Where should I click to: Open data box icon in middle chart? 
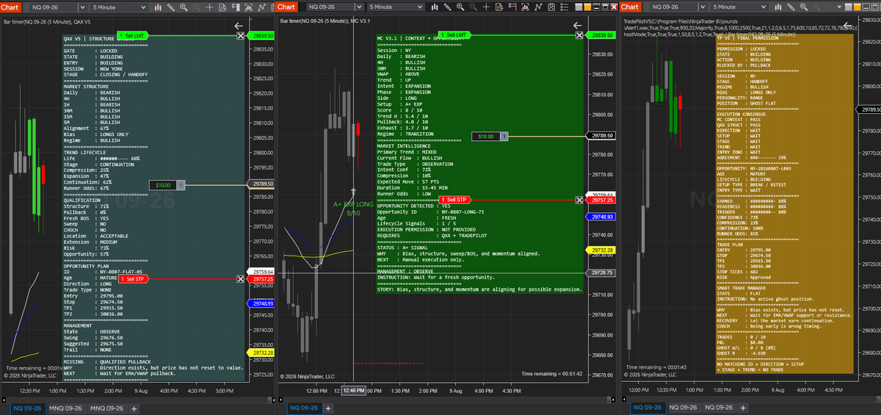[499, 7]
